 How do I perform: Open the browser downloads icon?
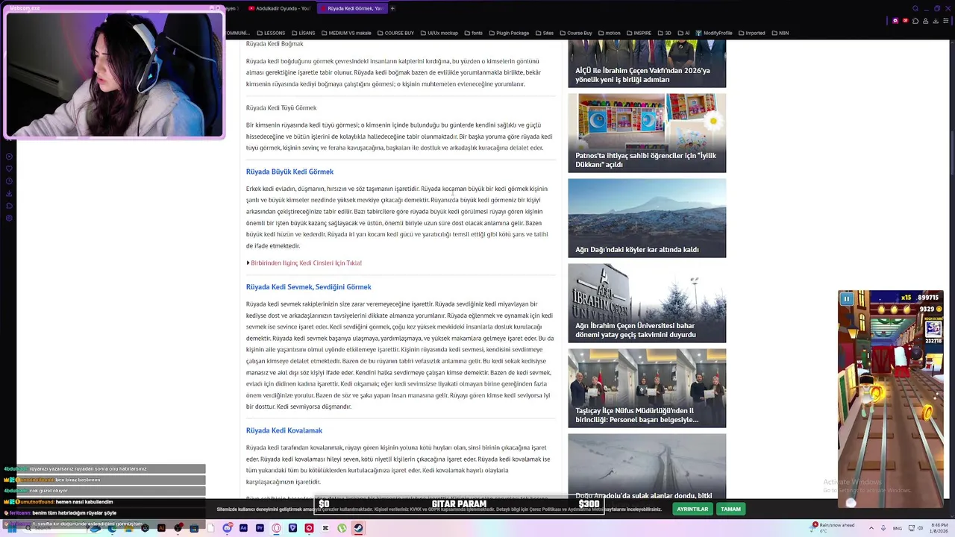(936, 21)
